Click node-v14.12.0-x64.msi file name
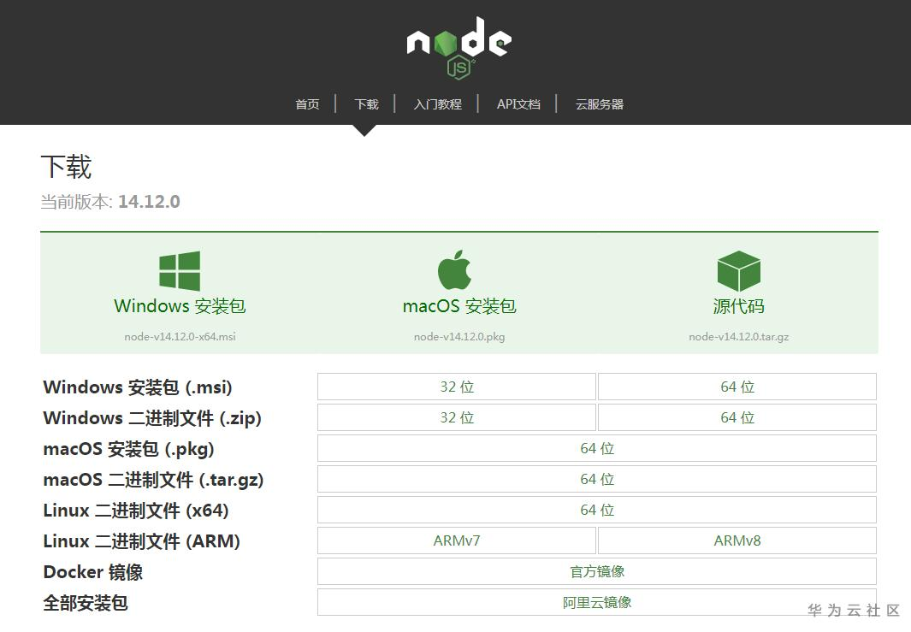 point(180,337)
